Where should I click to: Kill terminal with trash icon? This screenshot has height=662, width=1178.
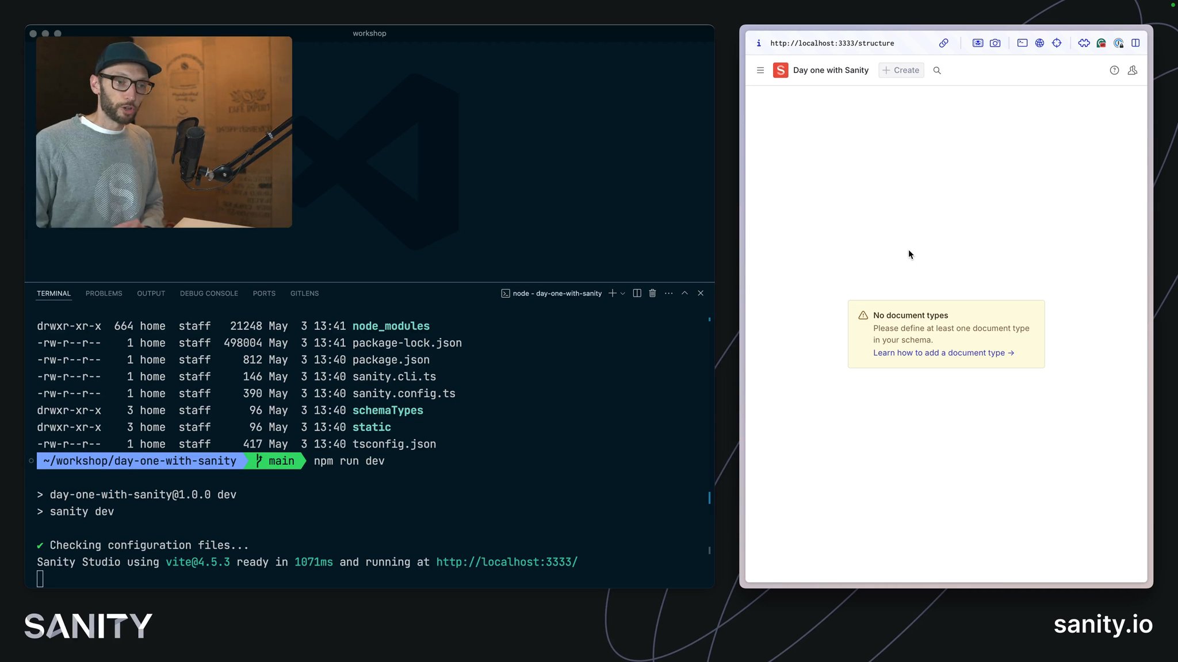click(652, 293)
